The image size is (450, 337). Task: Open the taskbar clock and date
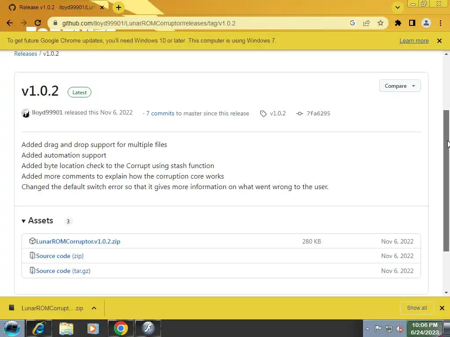click(x=425, y=329)
